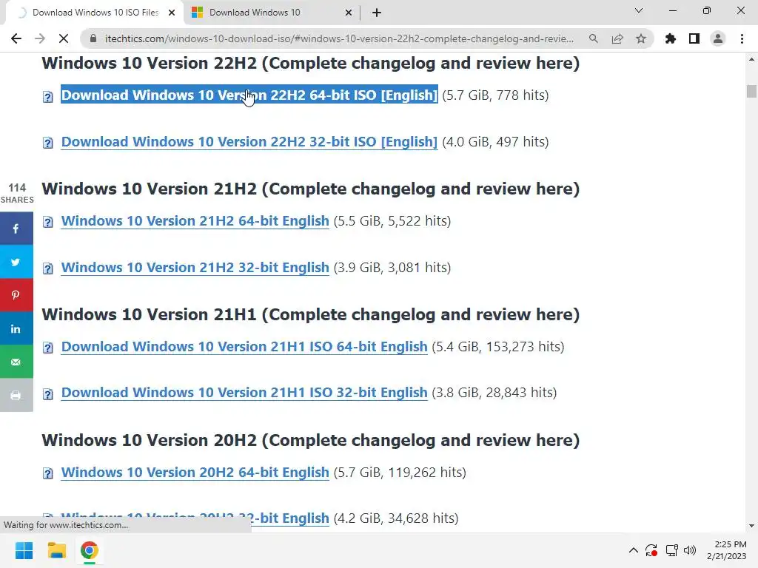Screen dimensions: 758x568
Task: Open the zoom magnifier icon in address bar
Action: 593,38
